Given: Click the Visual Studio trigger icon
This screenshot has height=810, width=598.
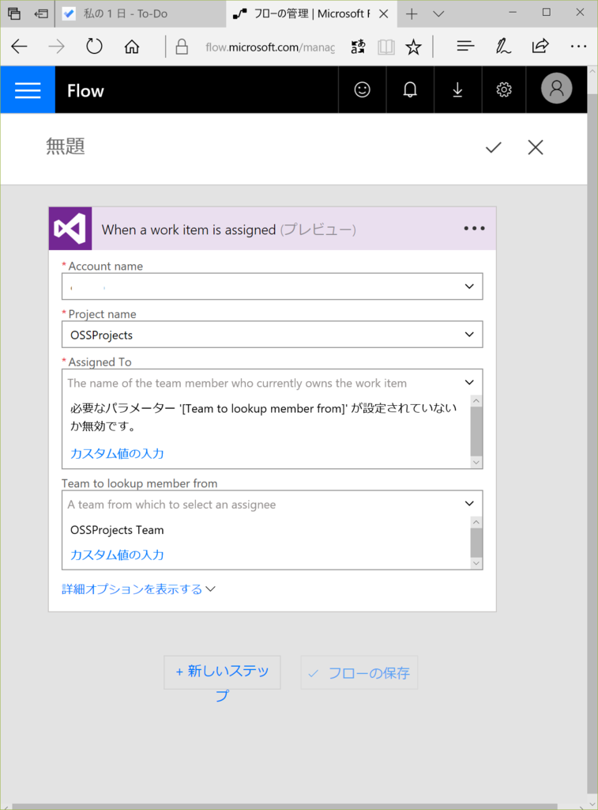Looking at the screenshot, I should click(70, 229).
